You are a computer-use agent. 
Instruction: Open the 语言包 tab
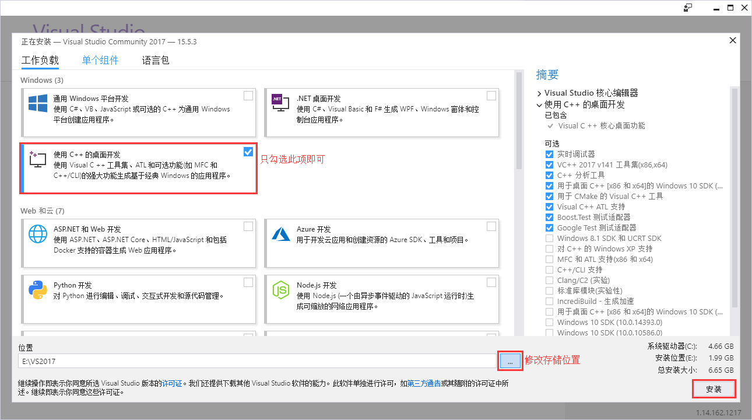click(155, 60)
